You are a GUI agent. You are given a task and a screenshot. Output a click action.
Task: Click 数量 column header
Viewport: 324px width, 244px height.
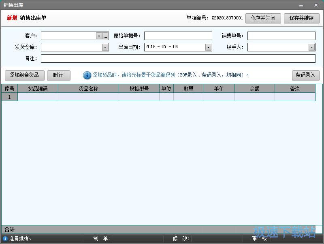click(x=189, y=89)
